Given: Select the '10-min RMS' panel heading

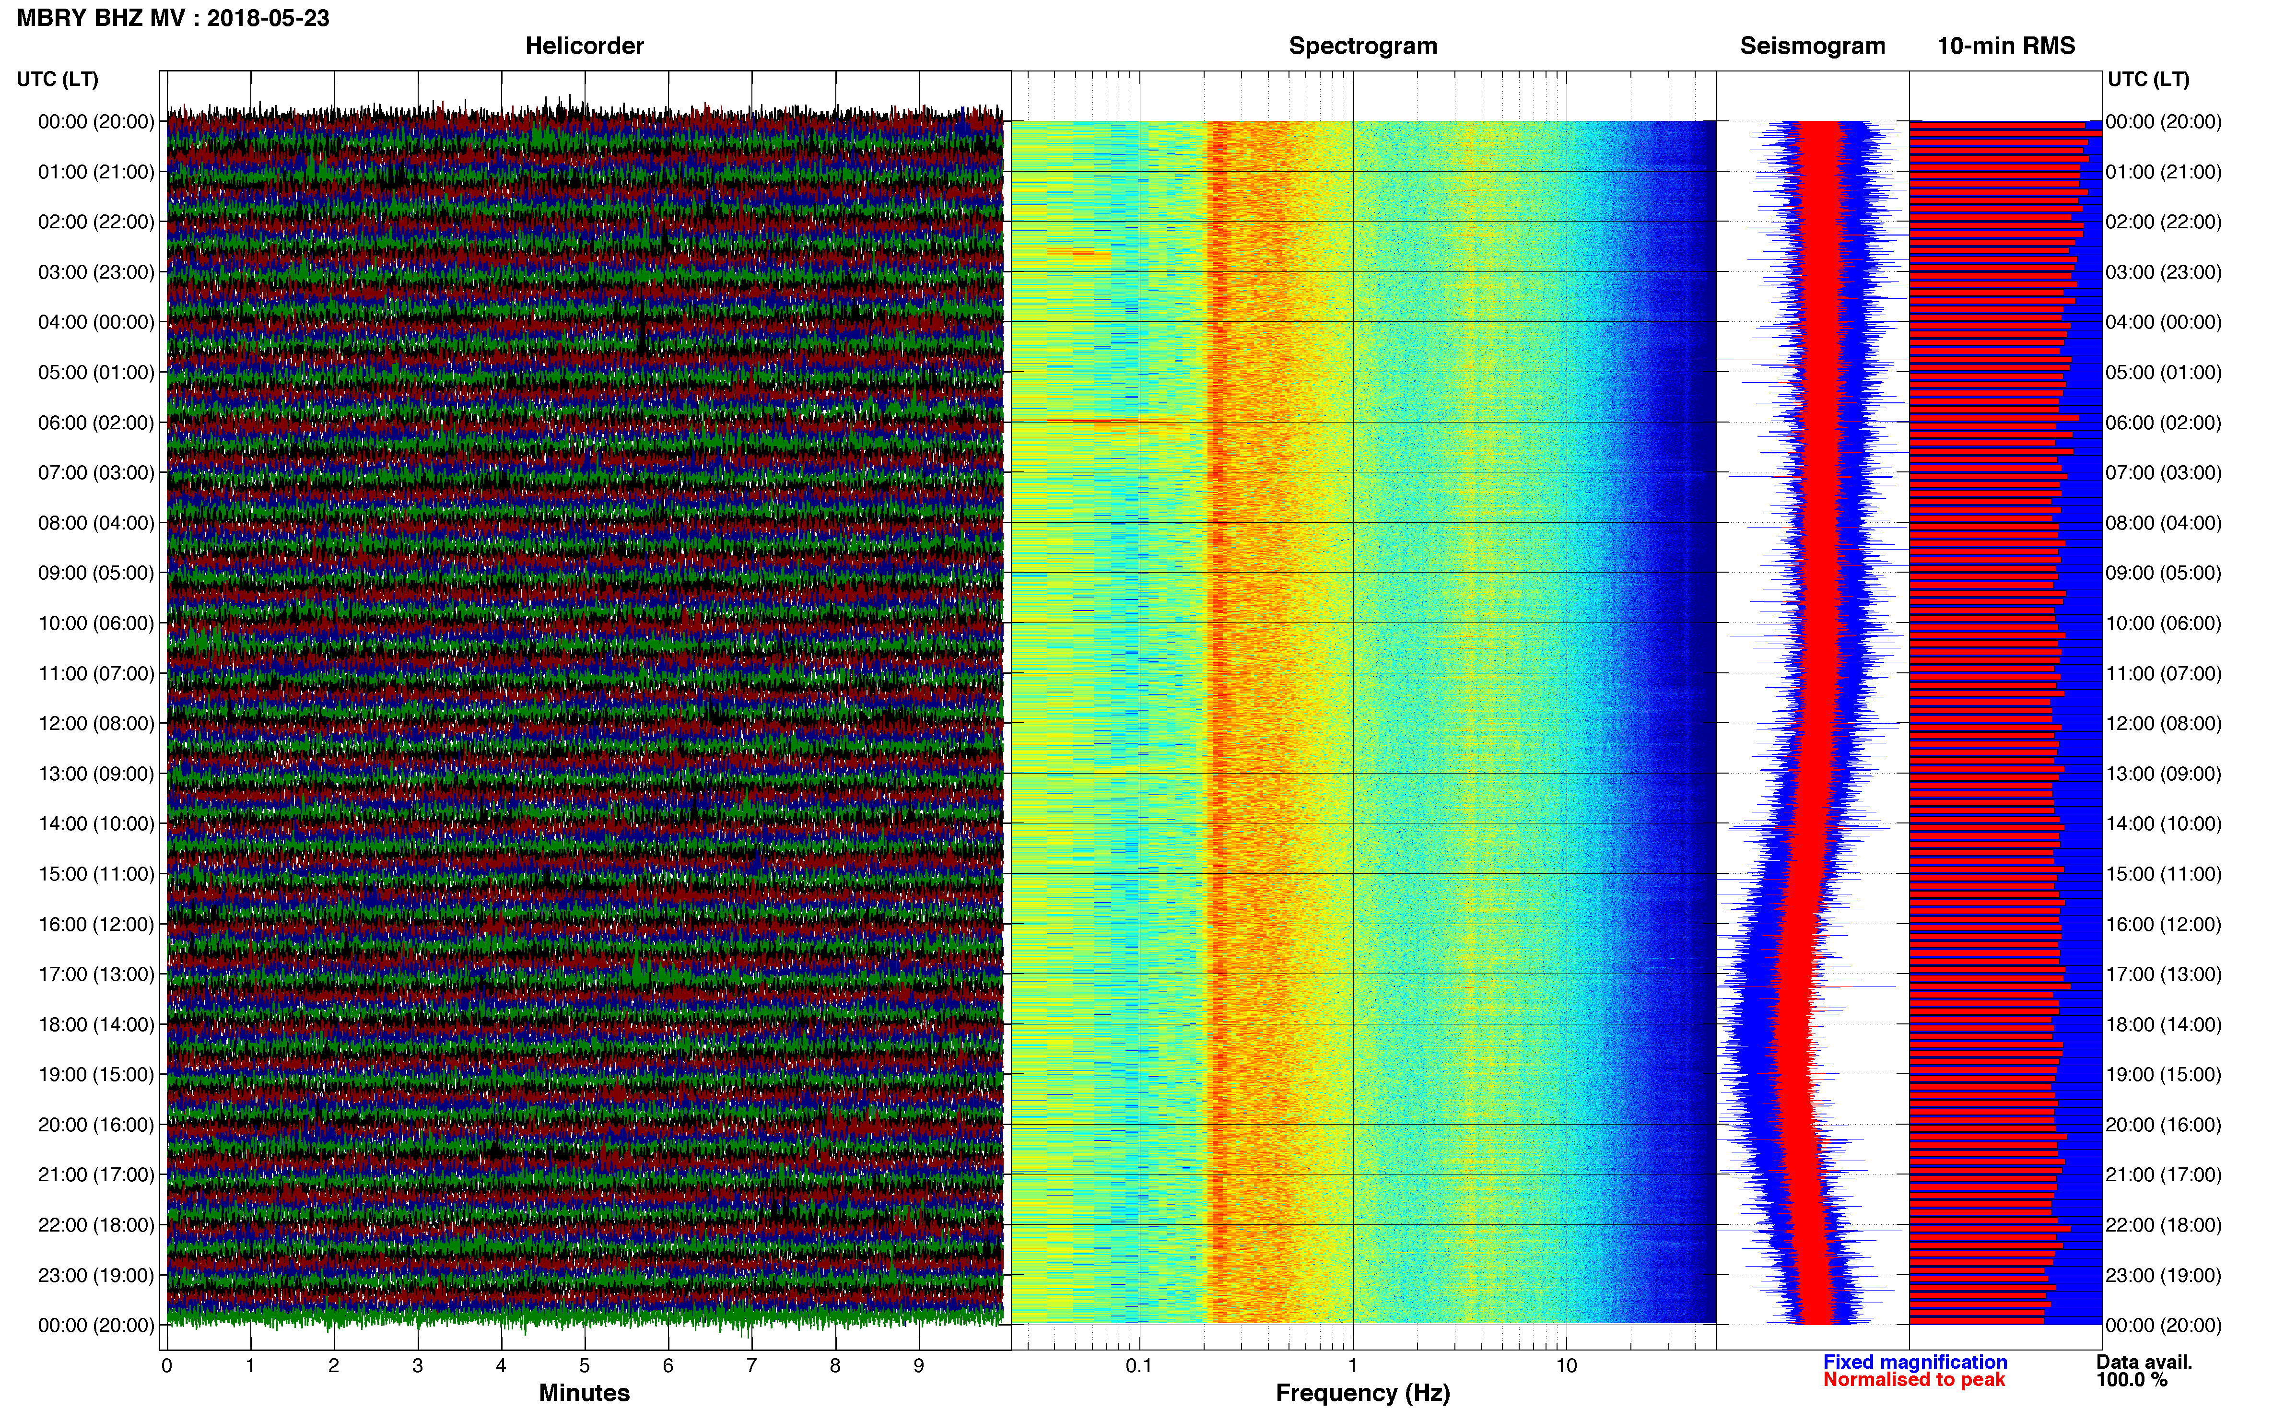Looking at the screenshot, I should coord(2006,46).
